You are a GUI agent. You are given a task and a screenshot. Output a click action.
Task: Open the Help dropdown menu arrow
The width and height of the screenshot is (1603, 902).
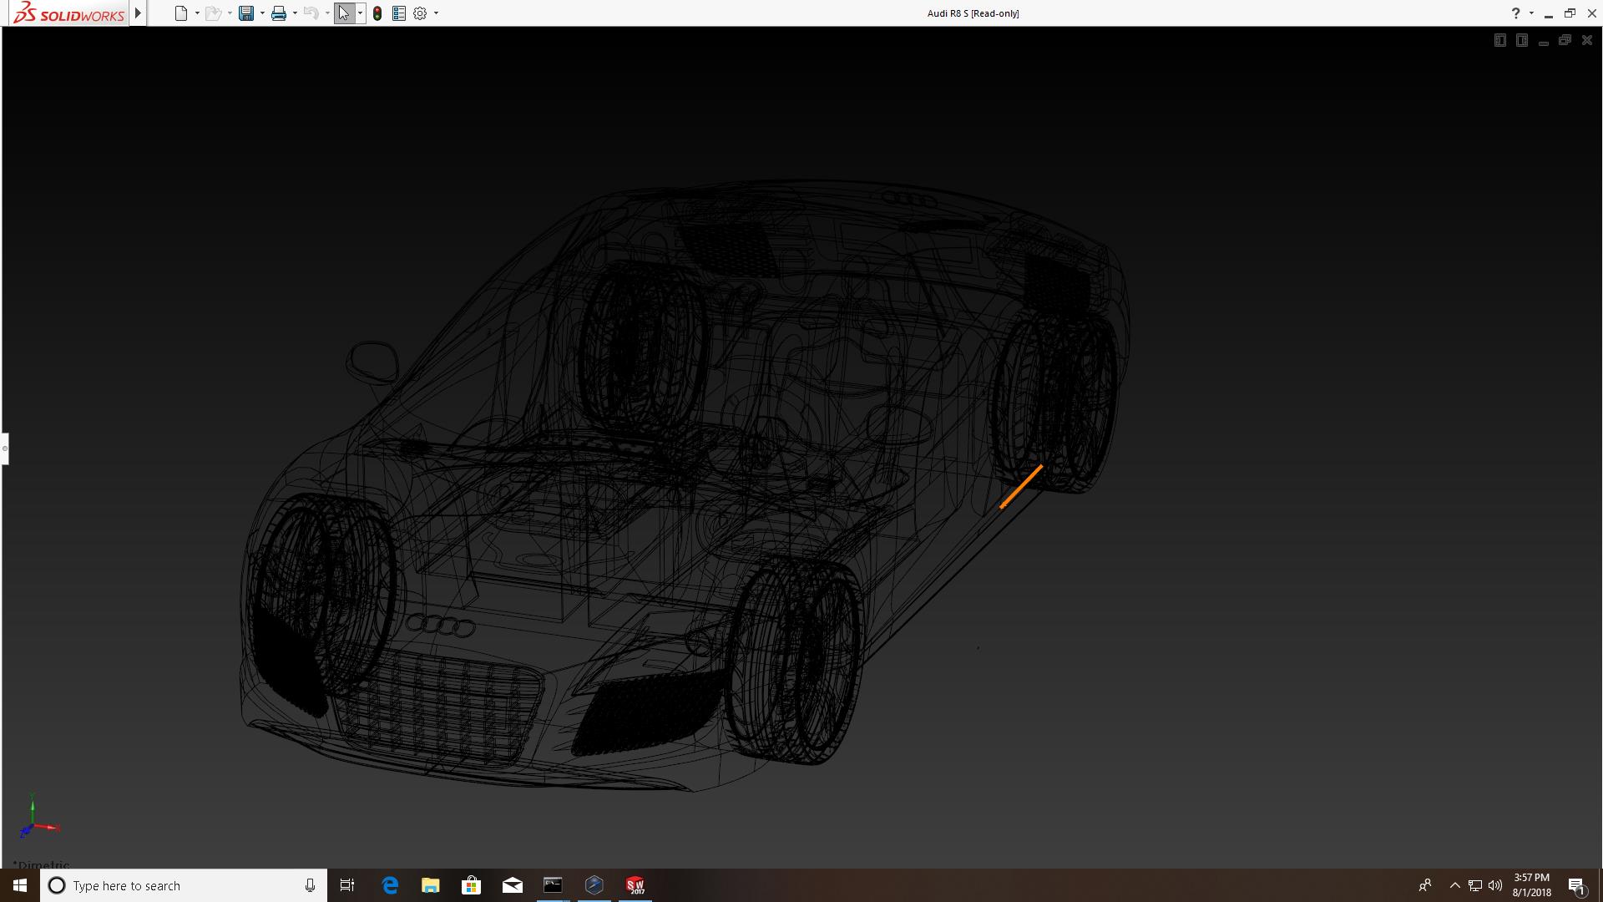(x=1531, y=13)
